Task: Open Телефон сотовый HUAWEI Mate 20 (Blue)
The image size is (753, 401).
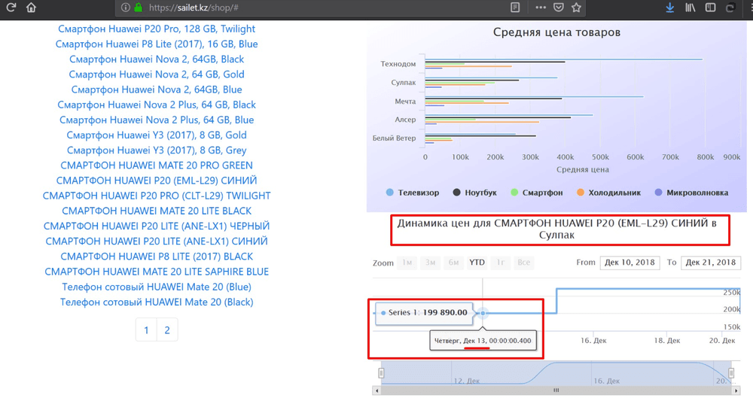Action: pos(157,287)
